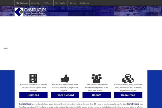Click the blue Resources button

tap(128, 95)
